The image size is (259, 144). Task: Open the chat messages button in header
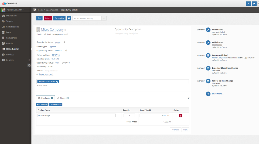(x=254, y=3)
